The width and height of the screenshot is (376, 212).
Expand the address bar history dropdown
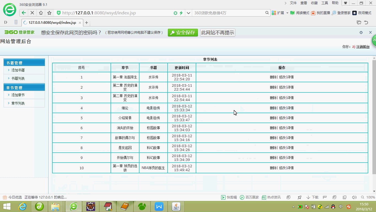pos(189,13)
